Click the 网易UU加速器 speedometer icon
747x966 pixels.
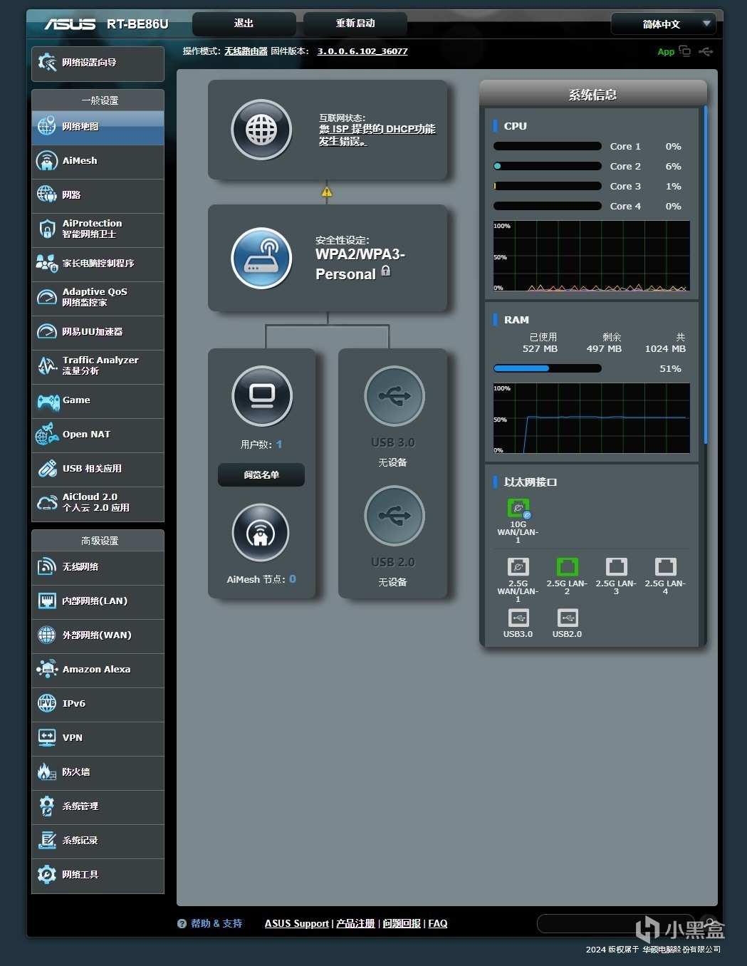[x=47, y=332]
